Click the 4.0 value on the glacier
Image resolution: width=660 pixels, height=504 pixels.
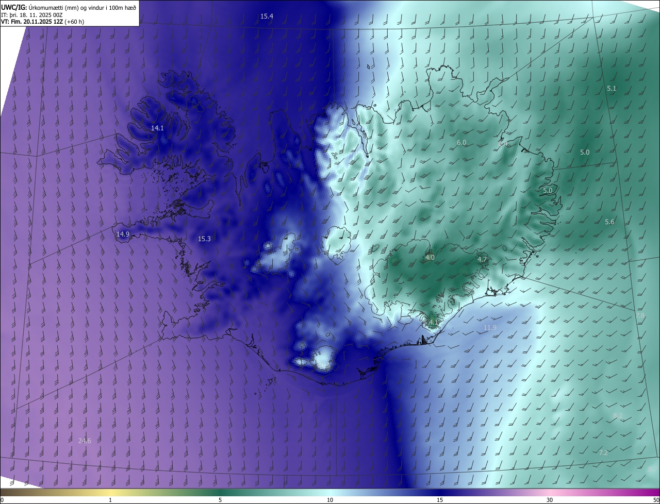click(430, 257)
